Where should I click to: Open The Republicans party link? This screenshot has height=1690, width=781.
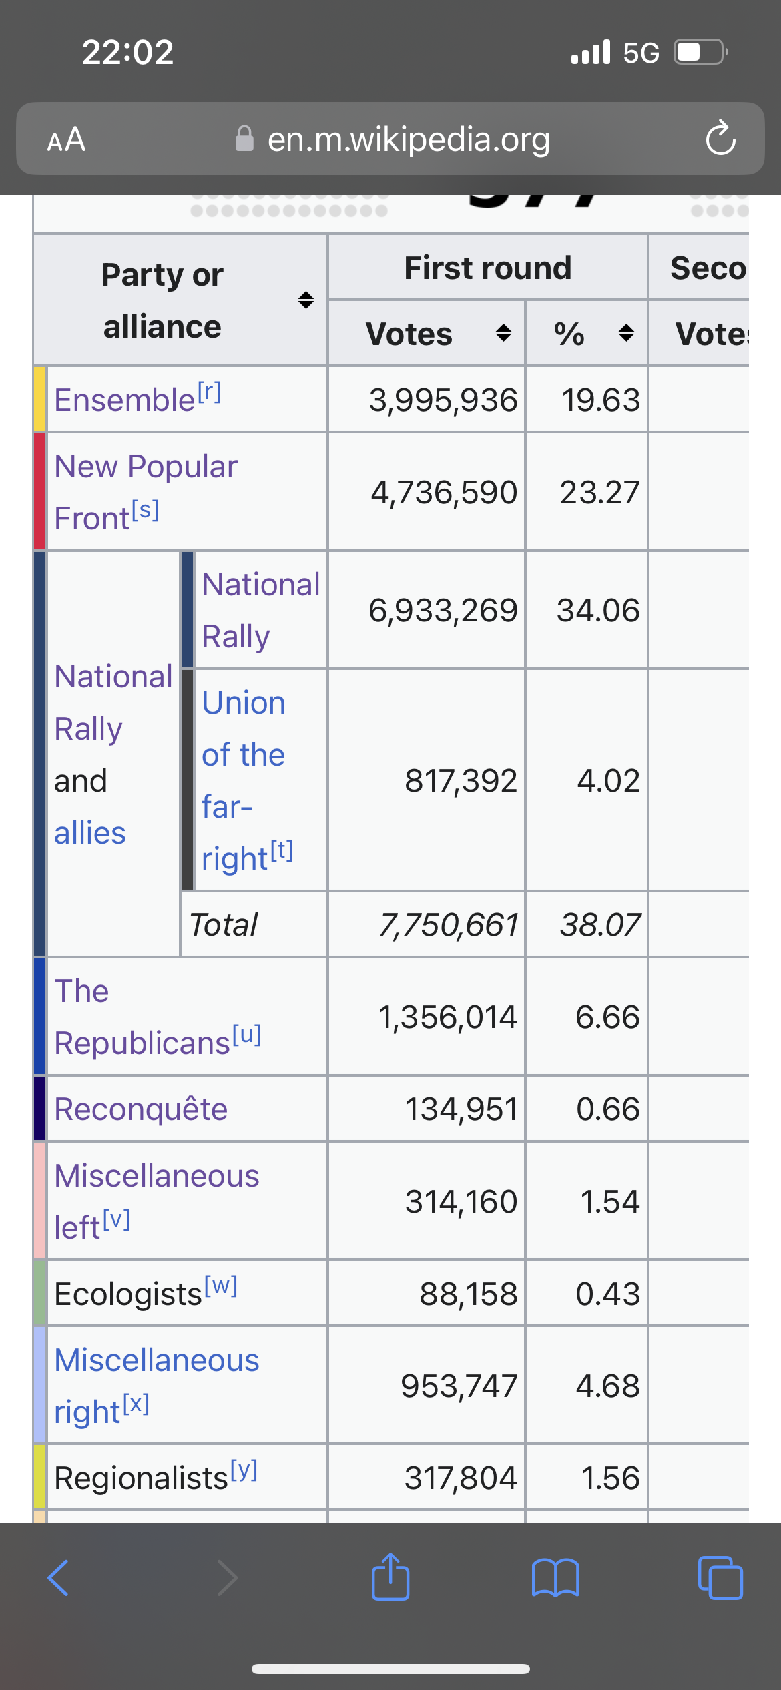pos(142,1017)
